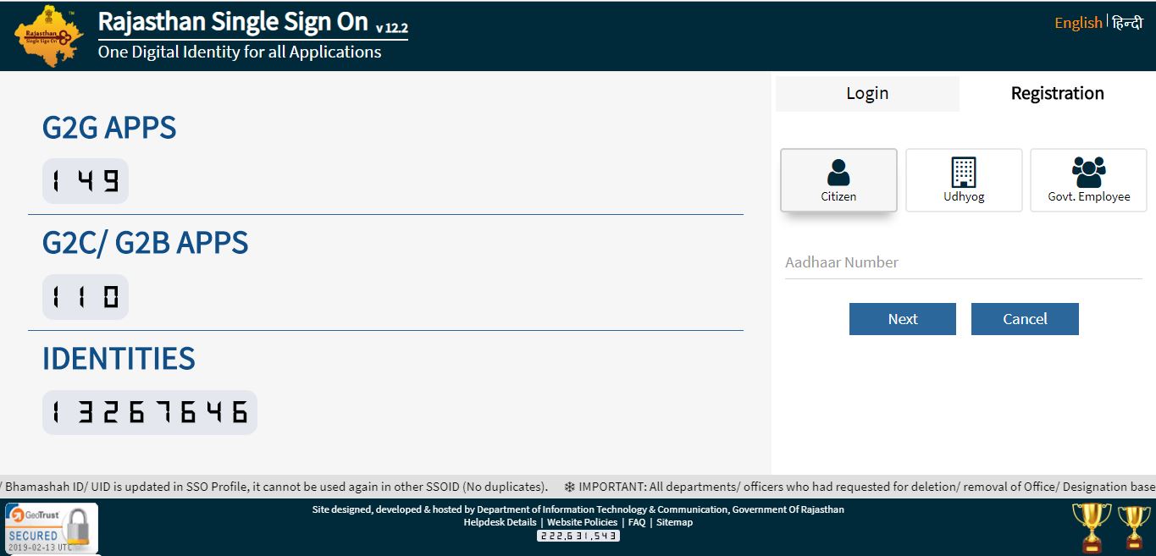
Task: Open the Registration tab
Action: click(1057, 94)
